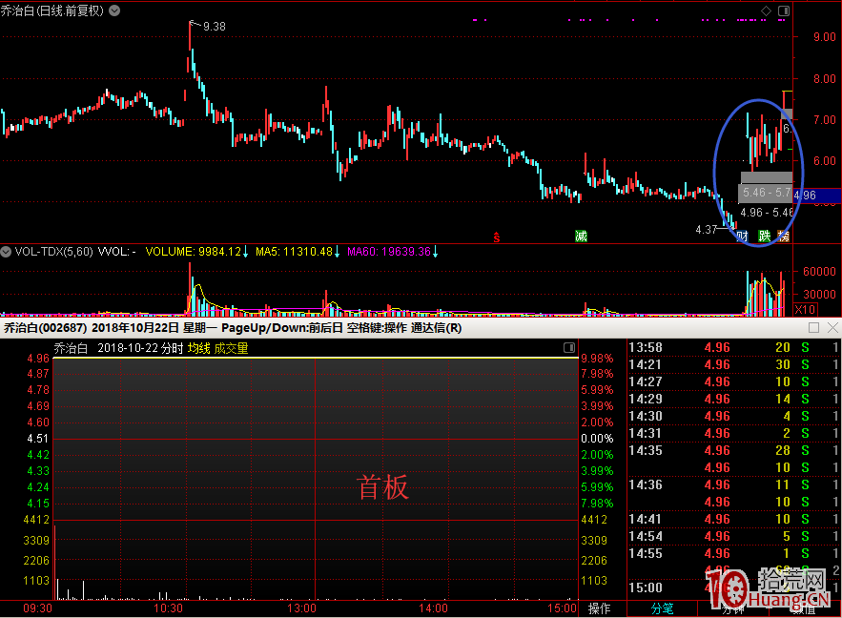842x618 pixels.
Task: Click the 4.96 - 5.46 gap label
Action: click(766, 212)
